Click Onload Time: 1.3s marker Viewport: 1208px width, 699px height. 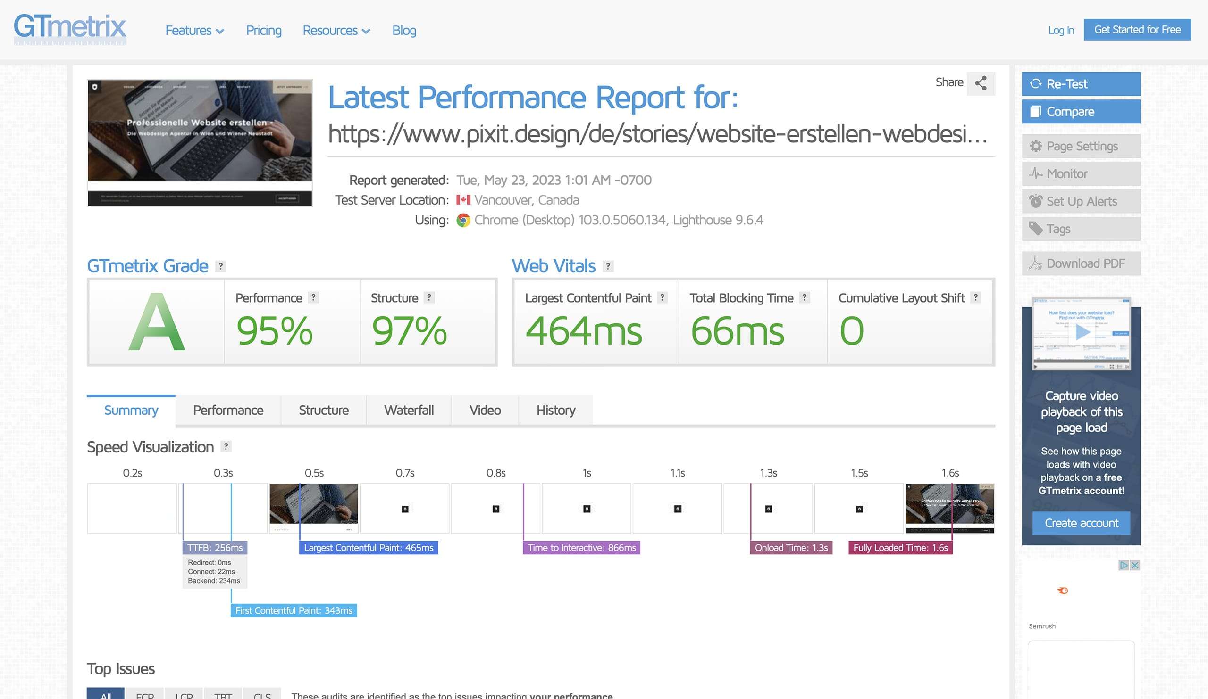tap(791, 548)
